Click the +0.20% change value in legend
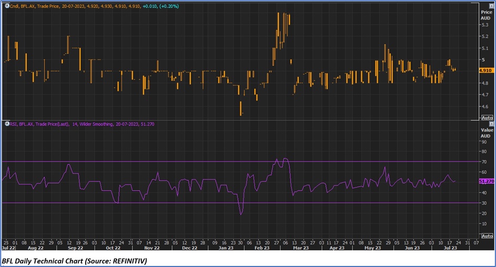Screen dimensions: 496x267 click(170, 6)
